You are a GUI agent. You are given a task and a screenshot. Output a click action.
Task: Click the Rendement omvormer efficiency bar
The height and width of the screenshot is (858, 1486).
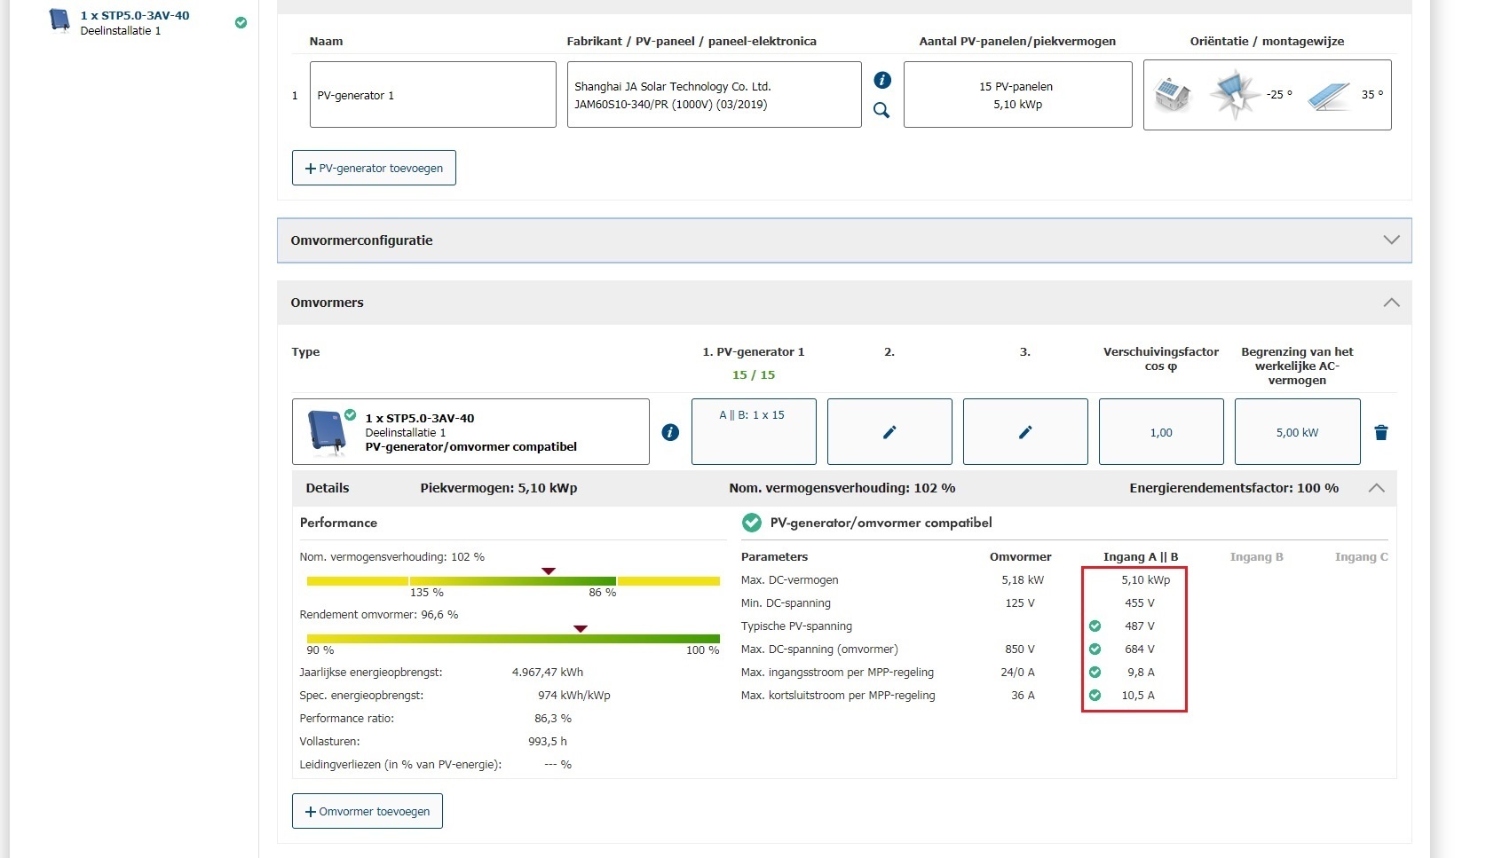tap(513, 638)
